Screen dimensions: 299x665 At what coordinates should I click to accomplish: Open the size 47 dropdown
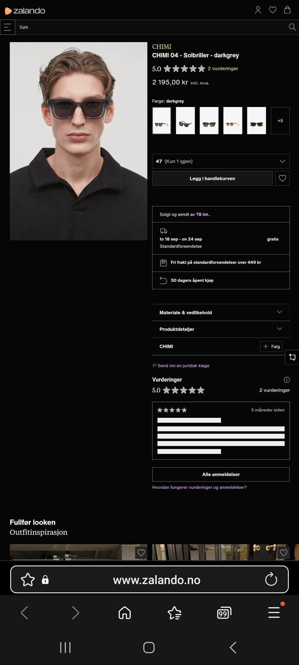coord(221,161)
